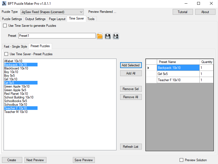
Task: Click Refresh List button
Action: [x=131, y=147]
